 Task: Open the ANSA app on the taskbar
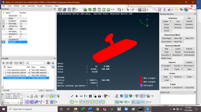click(x=148, y=109)
